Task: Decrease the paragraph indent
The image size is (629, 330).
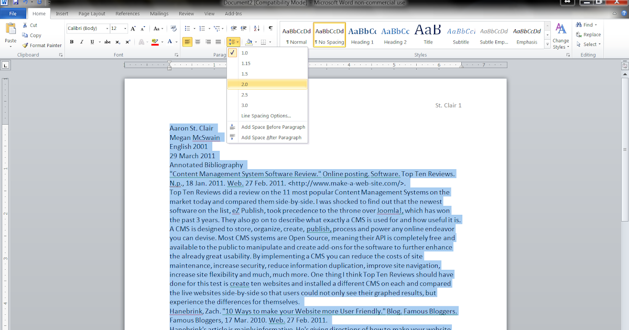Action: click(x=234, y=28)
